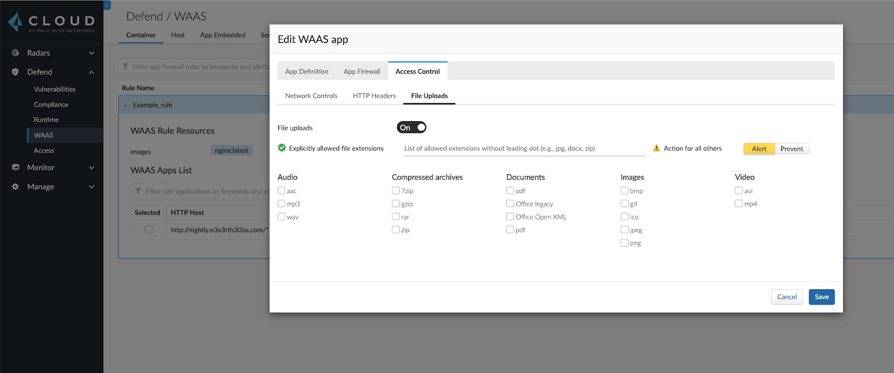Tick the bmp image checkbox
The height and width of the screenshot is (373, 894).
point(625,190)
